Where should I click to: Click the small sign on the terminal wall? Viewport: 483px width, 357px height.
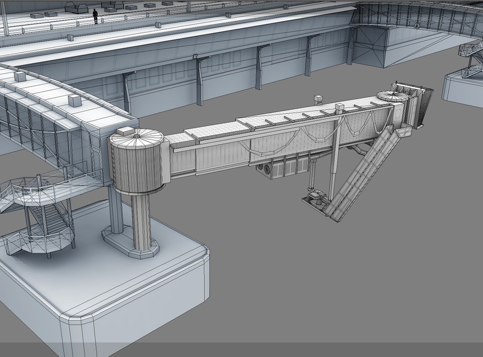[195, 57]
